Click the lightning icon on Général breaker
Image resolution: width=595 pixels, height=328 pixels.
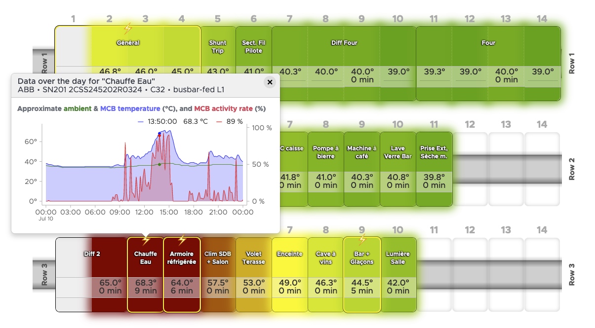[x=129, y=29]
